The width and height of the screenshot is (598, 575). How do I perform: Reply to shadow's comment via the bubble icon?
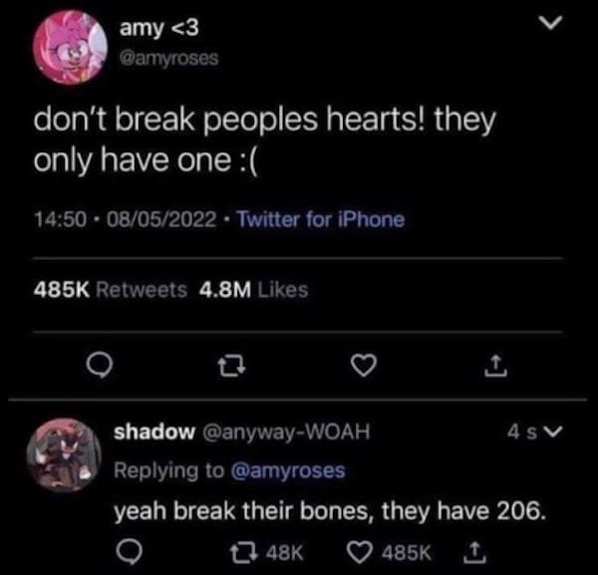pyautogui.click(x=129, y=552)
